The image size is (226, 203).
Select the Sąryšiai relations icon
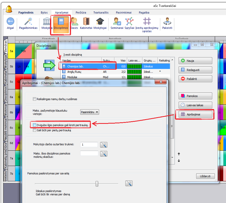[129, 21]
